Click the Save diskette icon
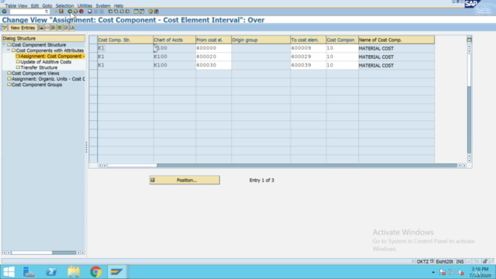The height and width of the screenshot is (279, 496). [x=61, y=12]
